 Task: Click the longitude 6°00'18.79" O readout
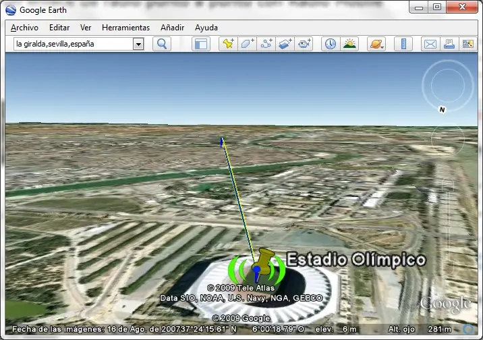coord(278,329)
